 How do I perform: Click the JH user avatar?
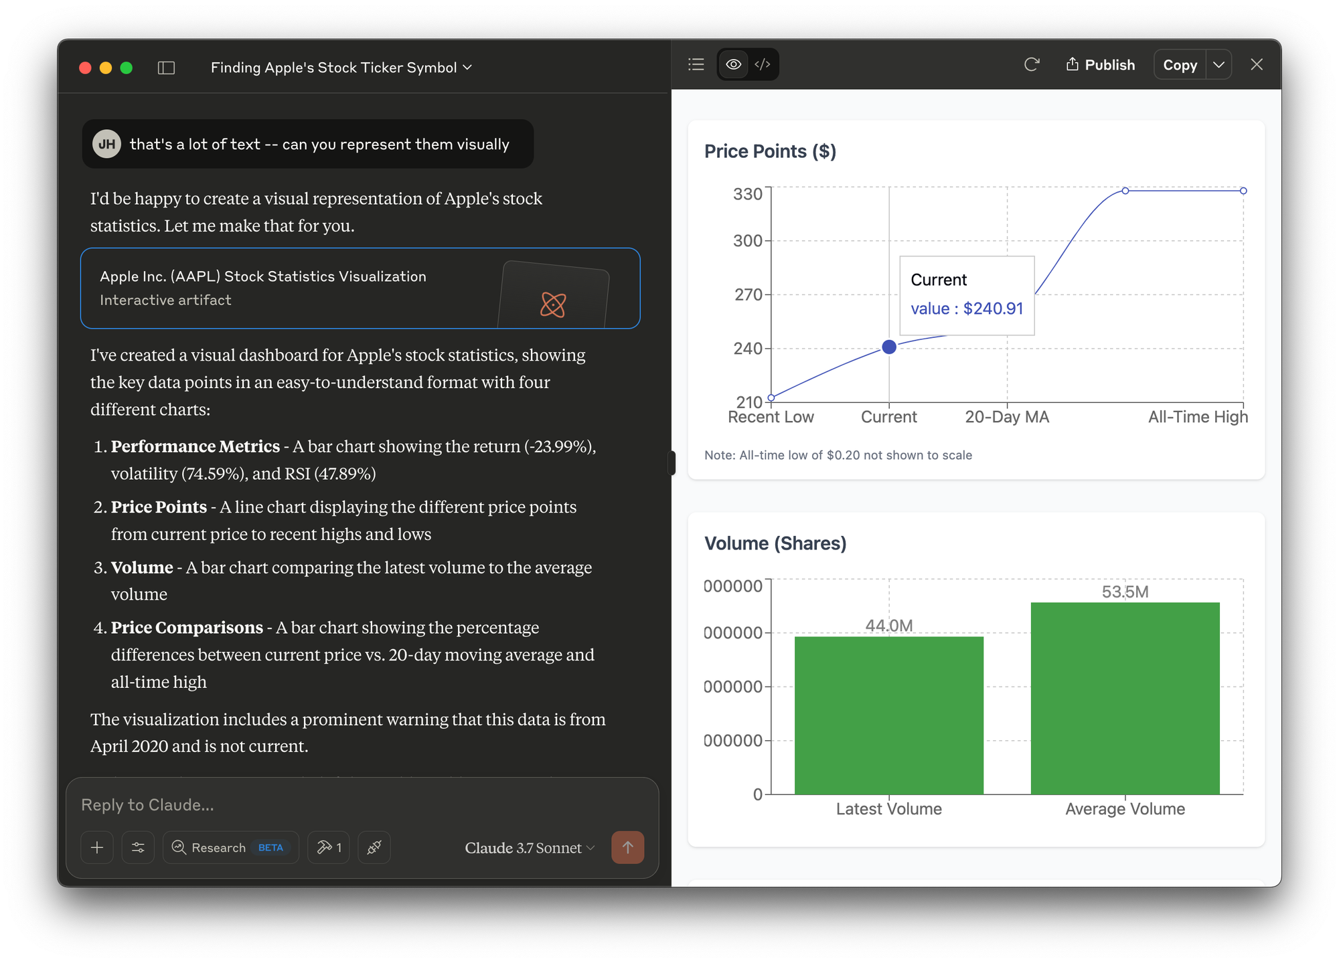pyautogui.click(x=106, y=144)
